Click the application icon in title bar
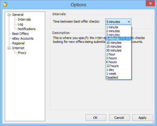 coord(5,4)
